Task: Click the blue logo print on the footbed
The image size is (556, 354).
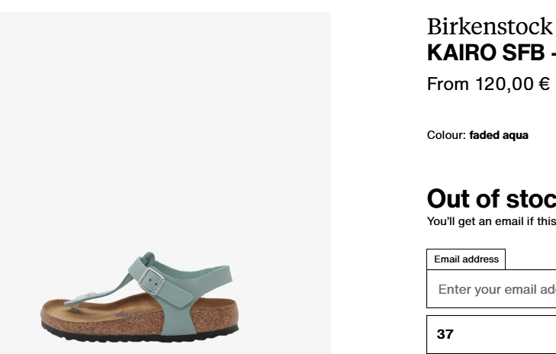Action: coord(125,315)
